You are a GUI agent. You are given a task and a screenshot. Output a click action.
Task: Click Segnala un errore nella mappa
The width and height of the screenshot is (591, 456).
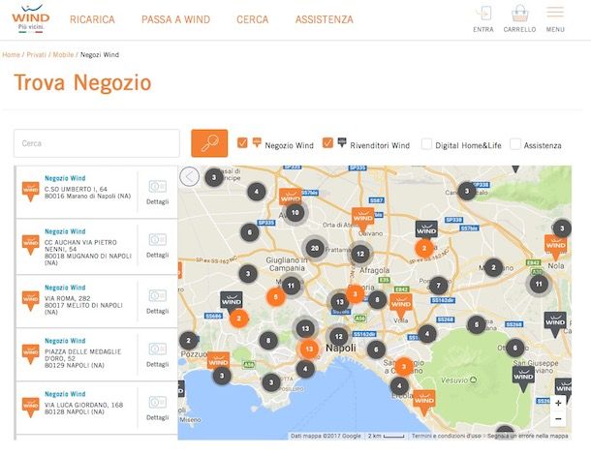528,436
